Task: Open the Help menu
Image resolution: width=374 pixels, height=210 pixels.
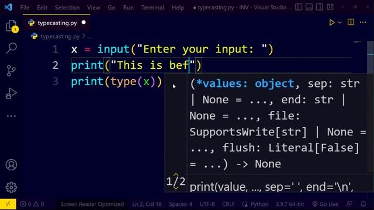Action: [x=178, y=8]
